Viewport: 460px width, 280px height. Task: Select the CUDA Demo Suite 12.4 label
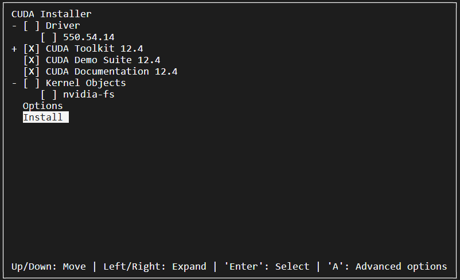click(x=103, y=60)
